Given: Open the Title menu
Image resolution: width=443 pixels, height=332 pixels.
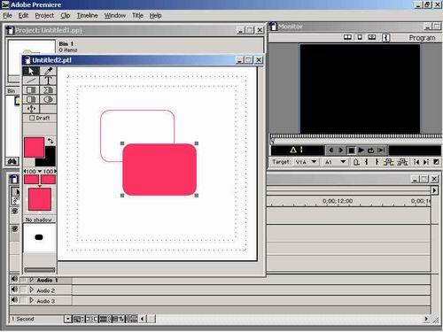Looking at the screenshot, I should (137, 16).
